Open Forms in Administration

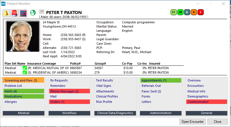click(x=146, y=96)
